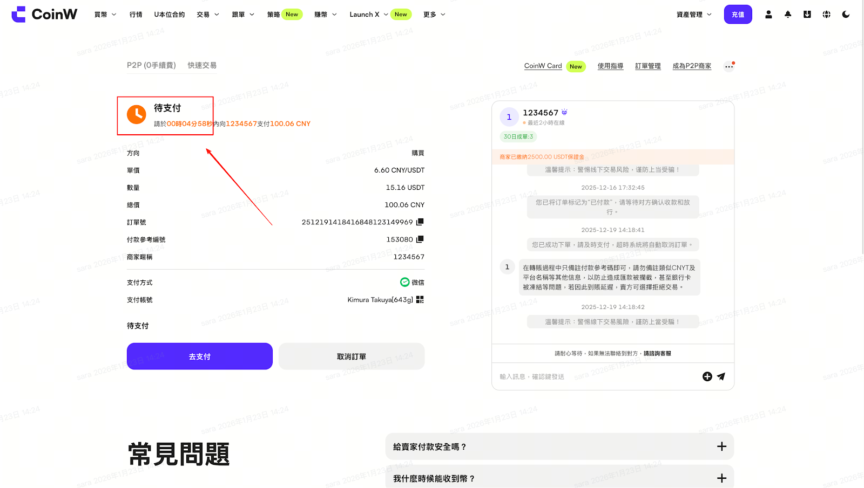Click the send message arrow icon
864x488 pixels.
click(x=721, y=376)
